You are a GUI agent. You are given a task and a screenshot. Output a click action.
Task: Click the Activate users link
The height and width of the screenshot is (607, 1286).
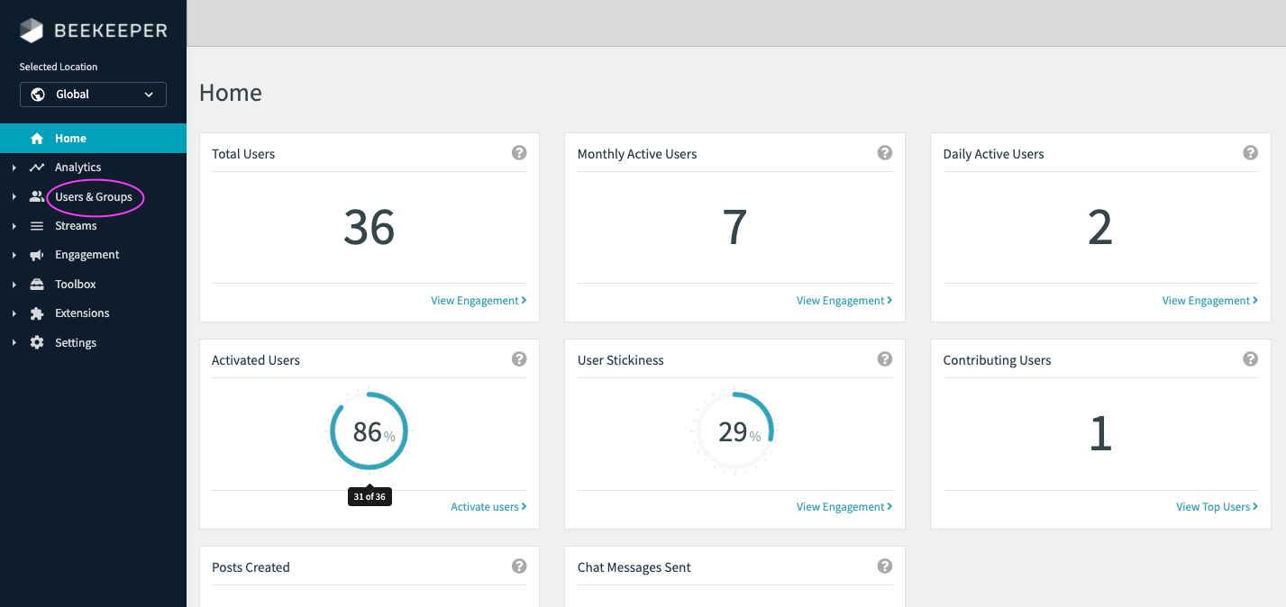[x=488, y=507]
